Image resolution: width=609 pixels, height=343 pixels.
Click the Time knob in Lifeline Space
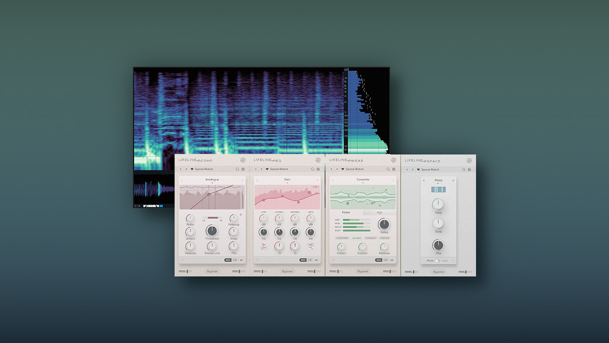coord(438,204)
